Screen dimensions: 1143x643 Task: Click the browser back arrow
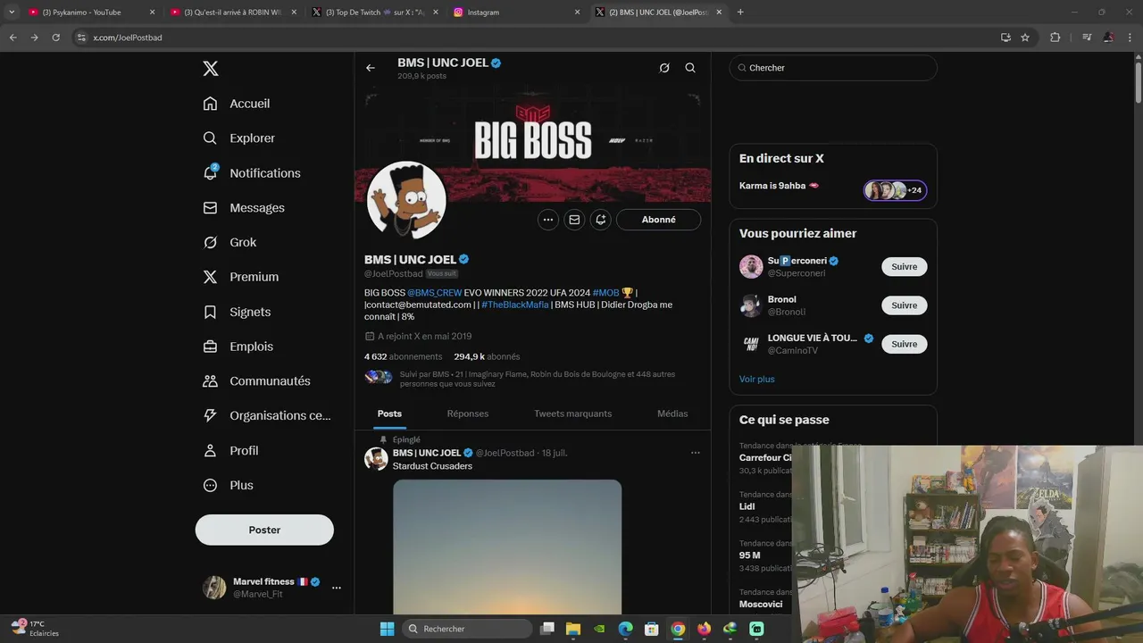[x=13, y=38]
